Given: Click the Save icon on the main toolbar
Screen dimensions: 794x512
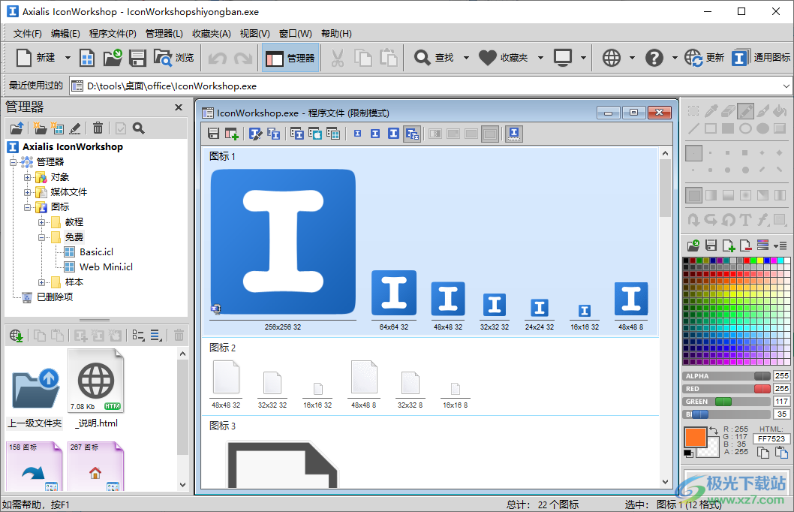Looking at the screenshot, I should click(x=139, y=57).
